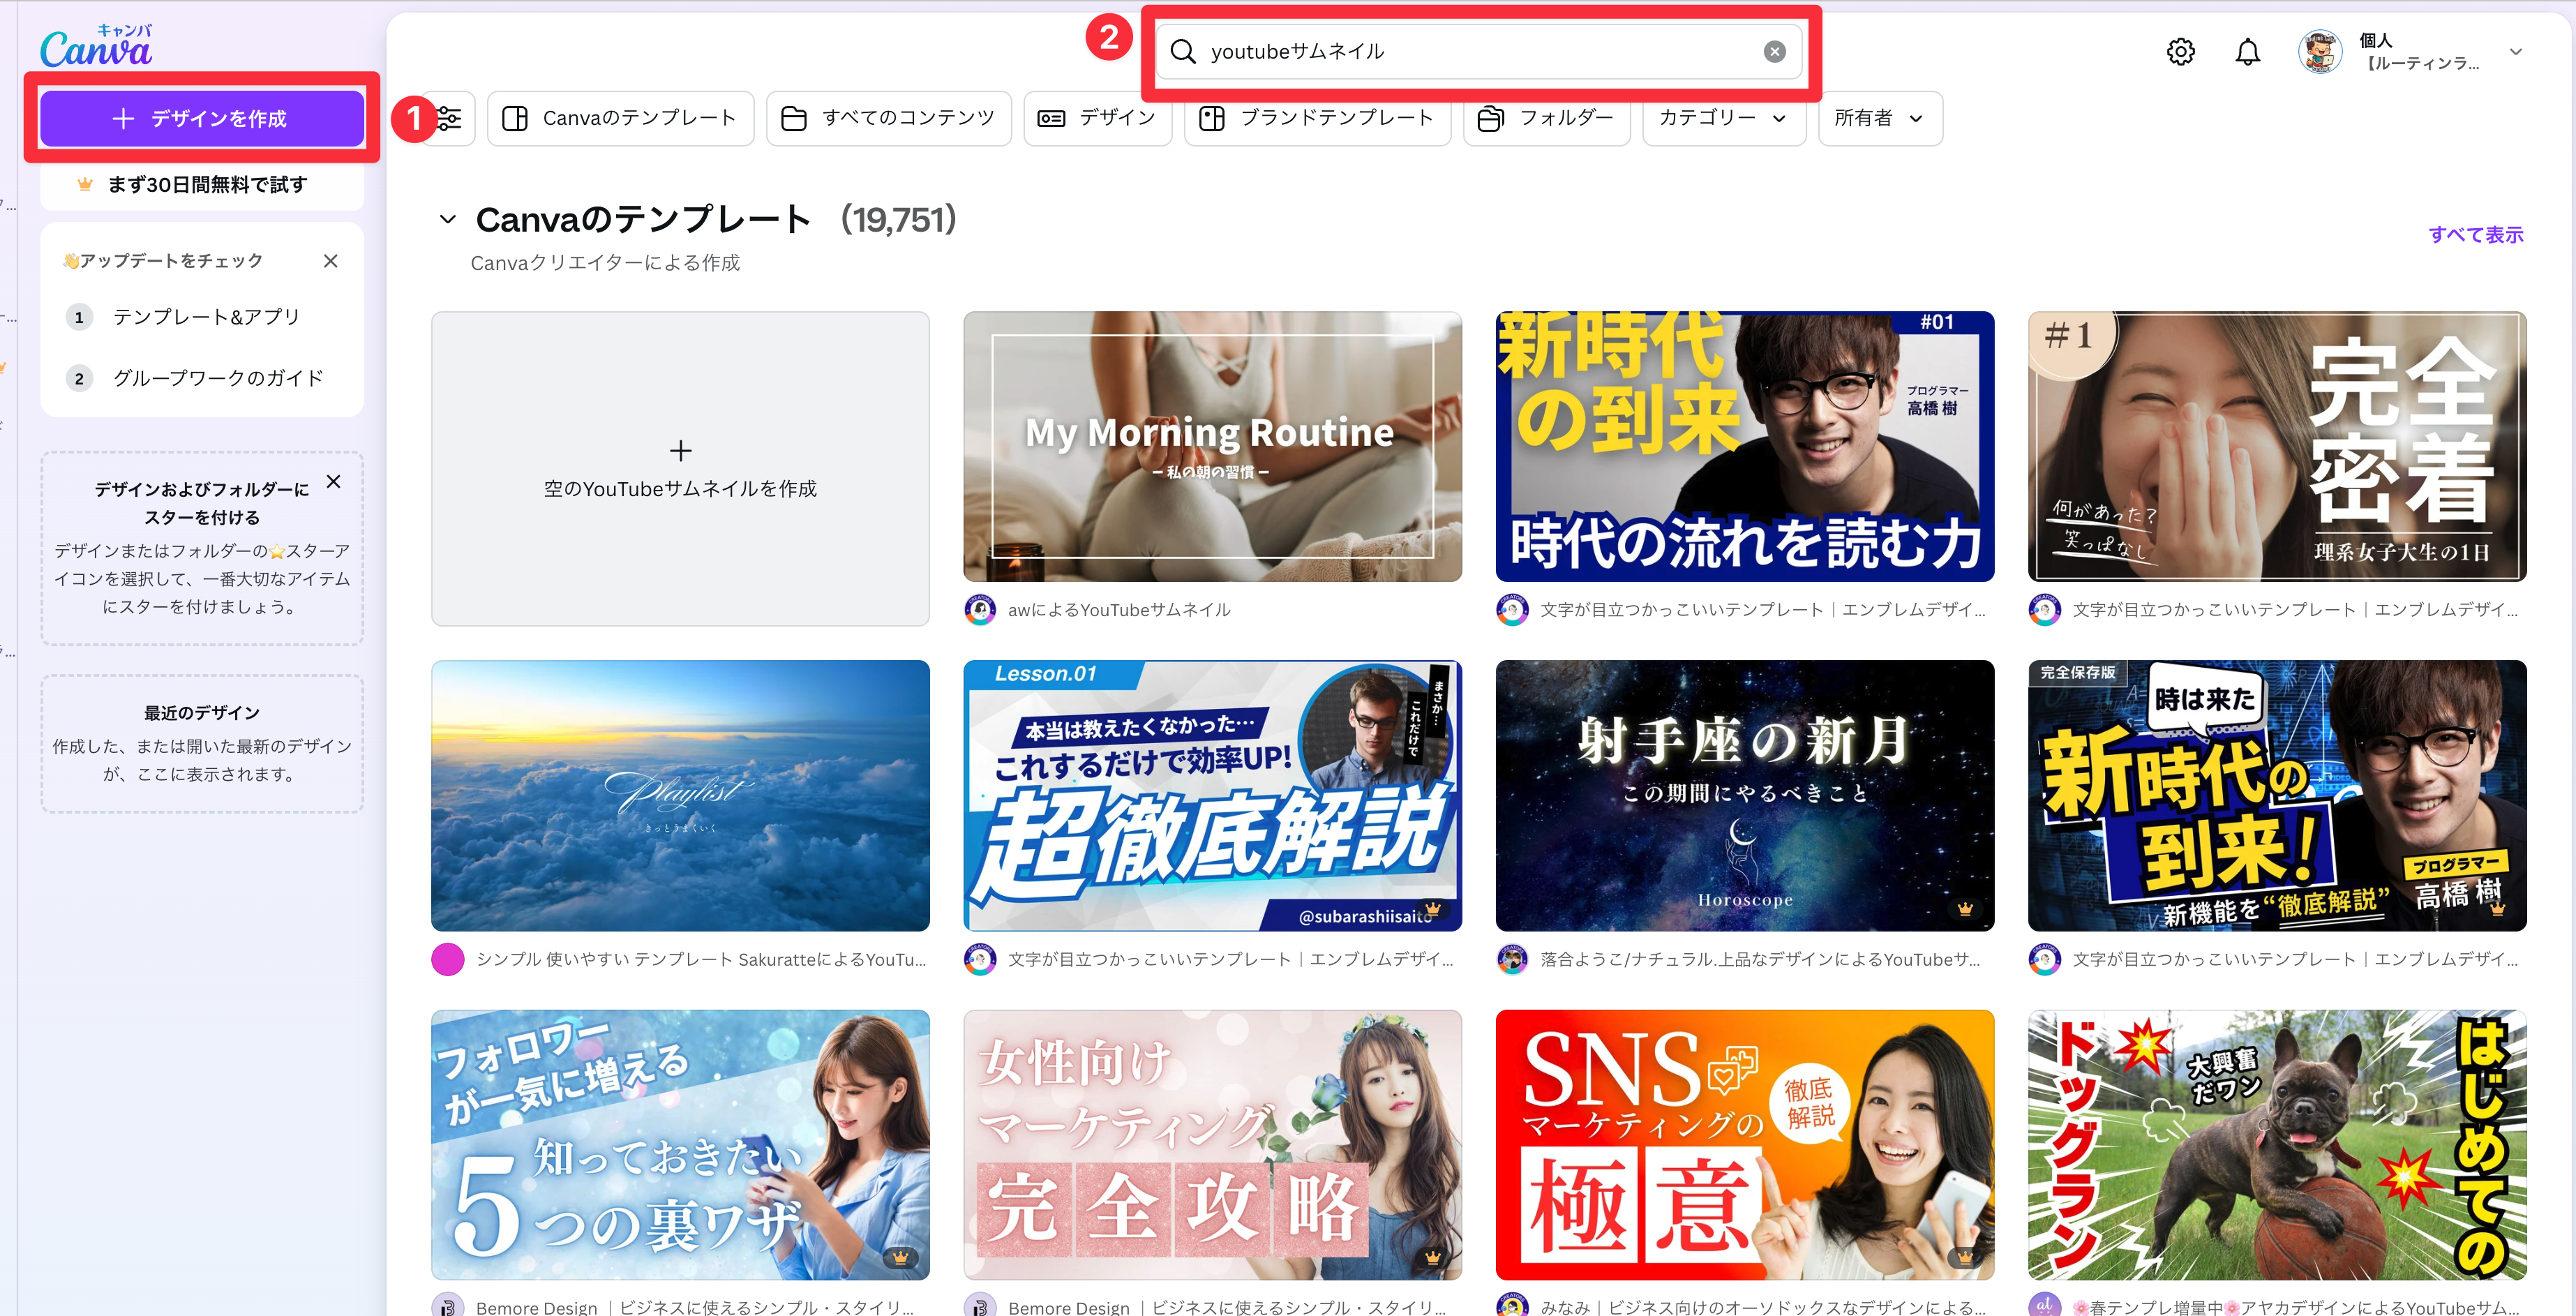
Task: Click the crown icon on free trial
Action: click(85, 184)
